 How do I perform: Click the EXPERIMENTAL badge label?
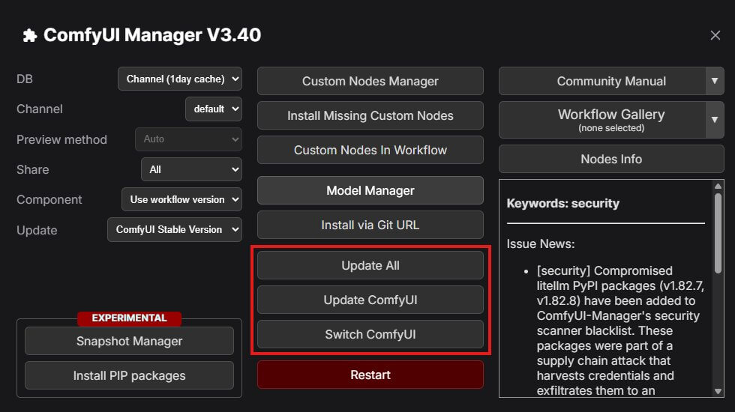click(129, 318)
